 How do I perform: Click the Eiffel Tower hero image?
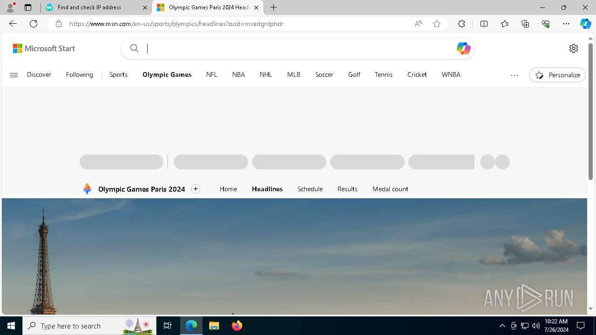(294, 256)
